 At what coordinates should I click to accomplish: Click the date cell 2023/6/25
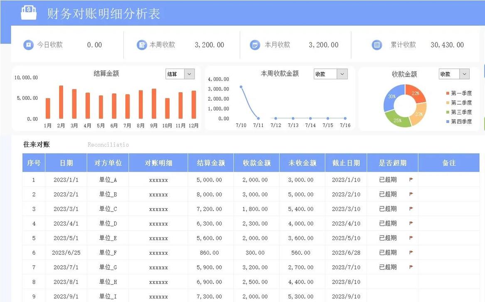[66, 253]
